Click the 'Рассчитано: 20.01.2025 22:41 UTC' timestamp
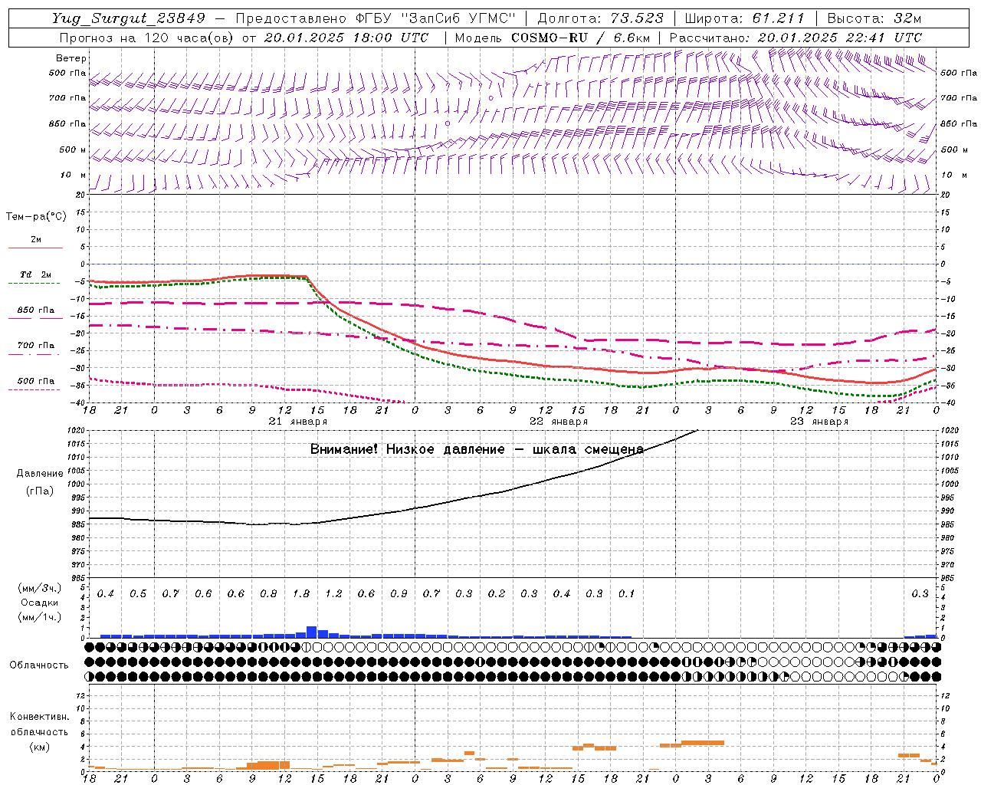This screenshot has height=785, width=981. click(796, 38)
